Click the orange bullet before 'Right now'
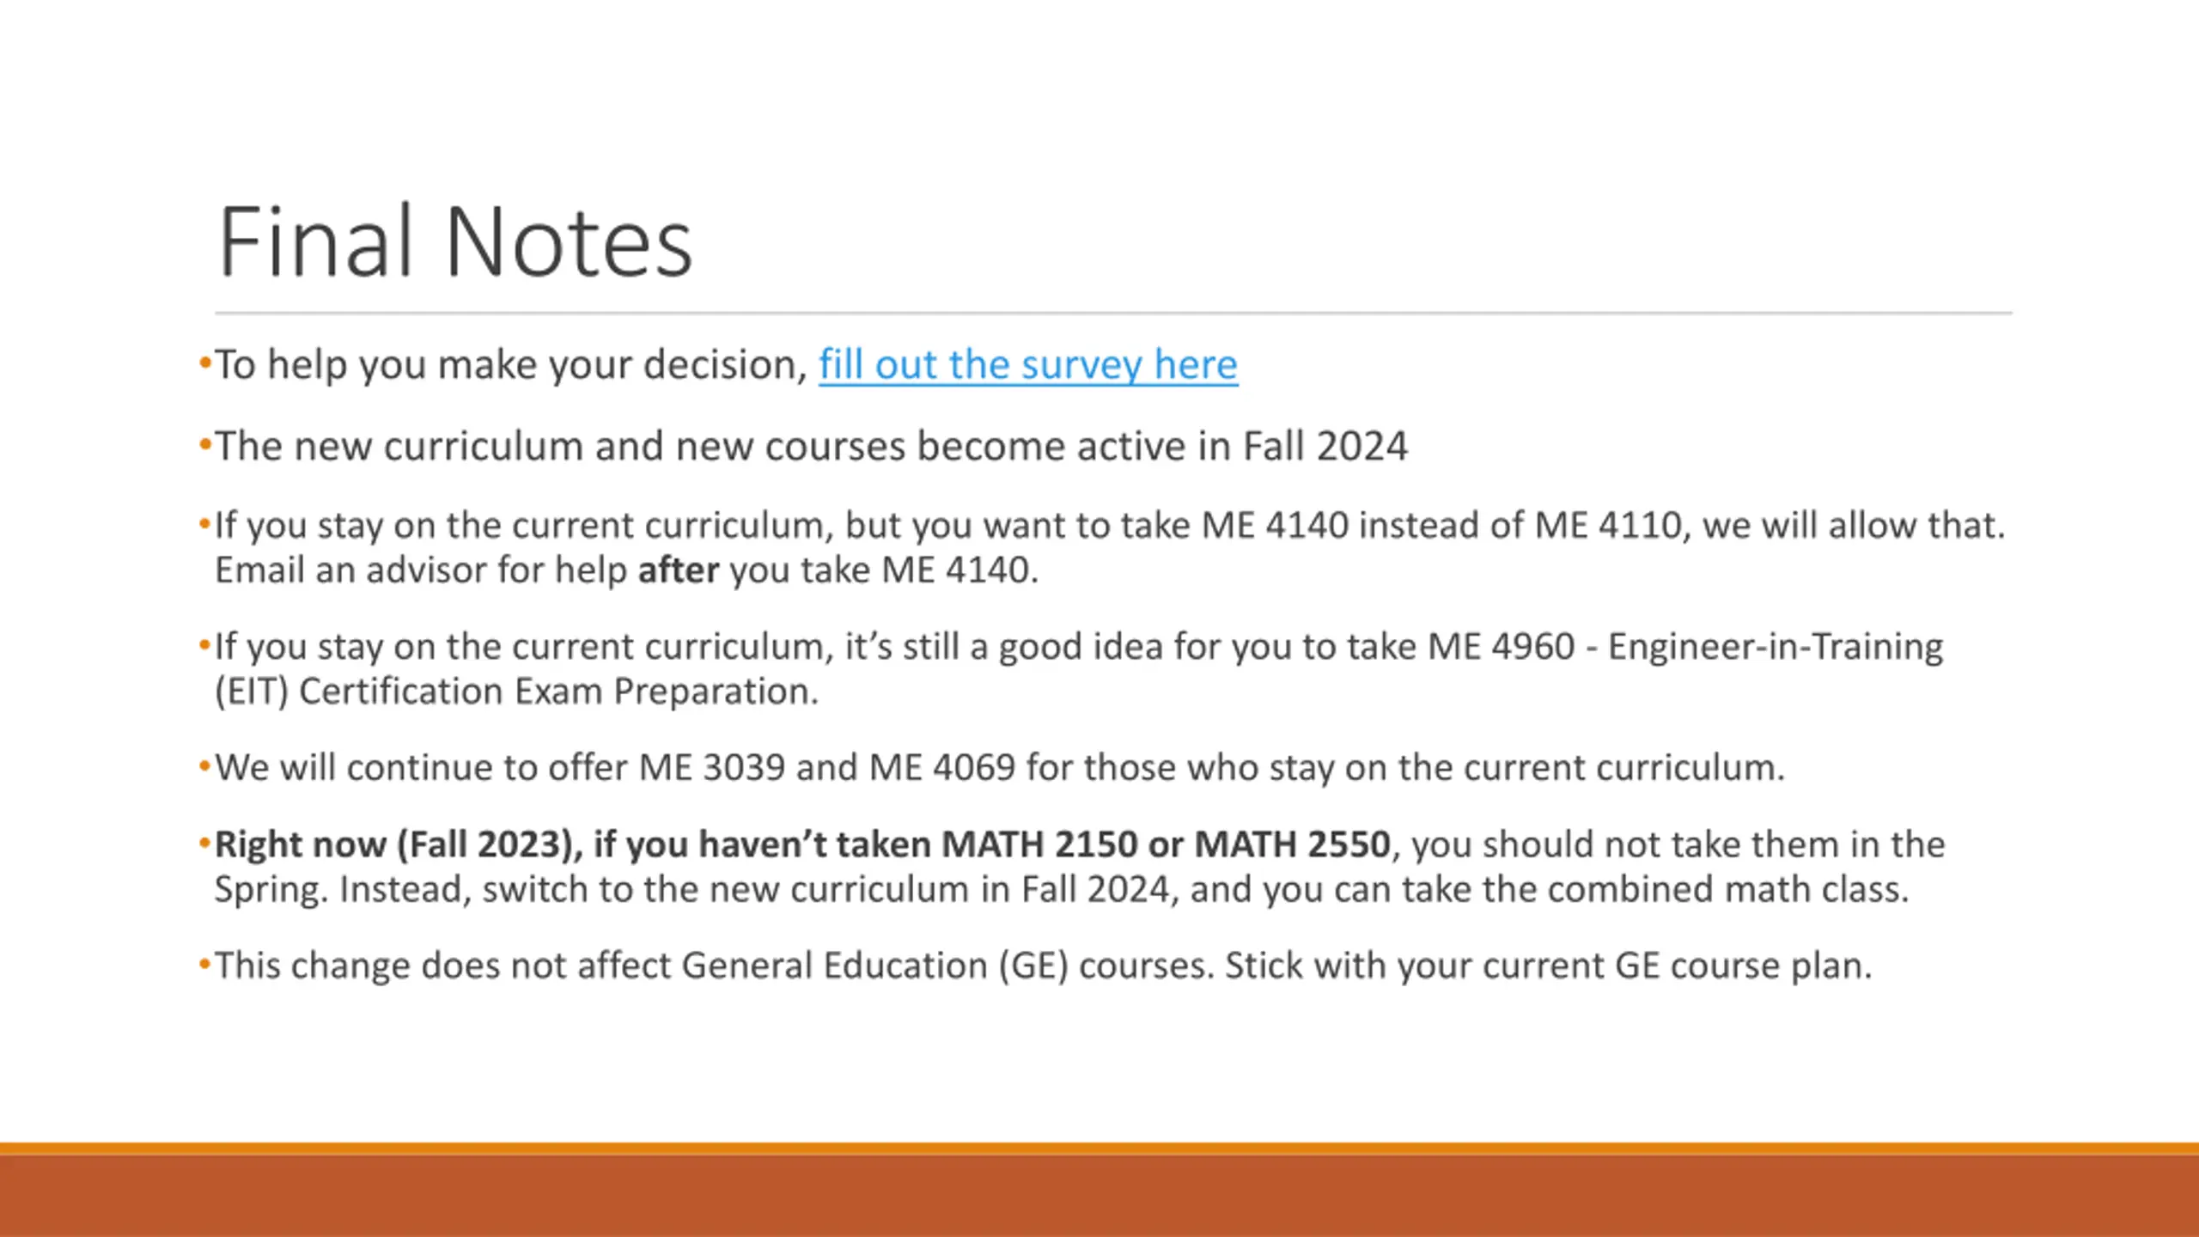 point(204,844)
